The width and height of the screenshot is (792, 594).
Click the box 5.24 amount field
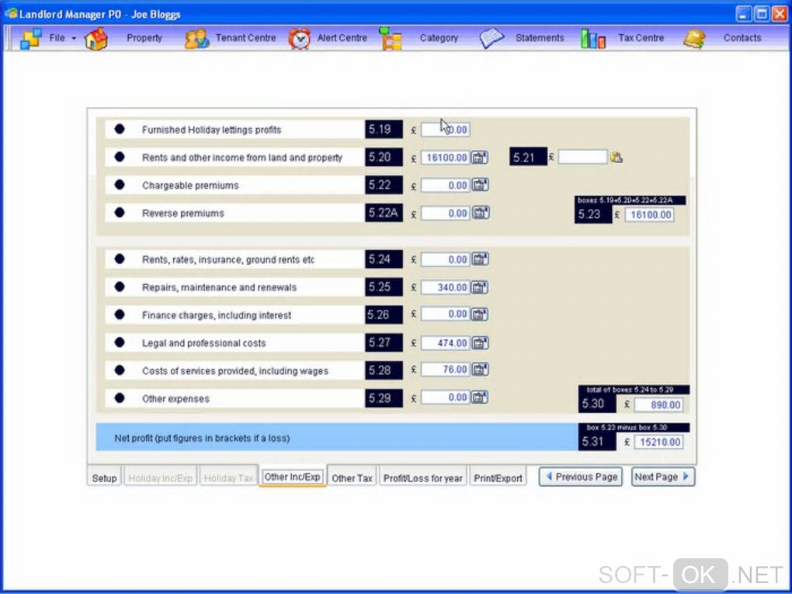click(446, 259)
